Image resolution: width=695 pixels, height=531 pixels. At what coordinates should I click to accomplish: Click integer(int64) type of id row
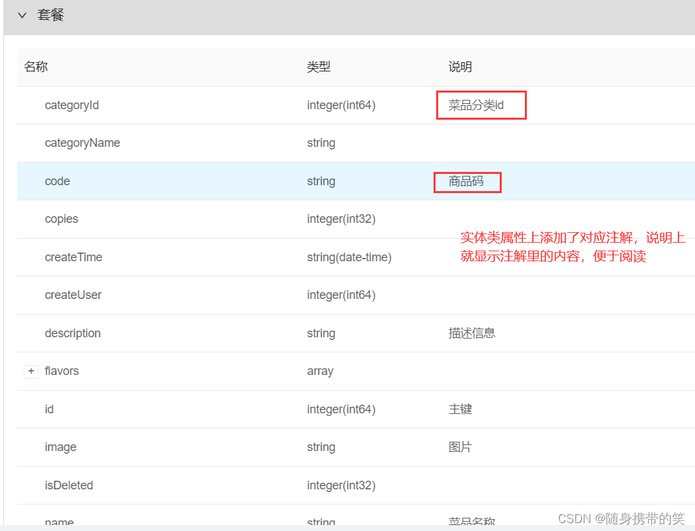point(342,409)
